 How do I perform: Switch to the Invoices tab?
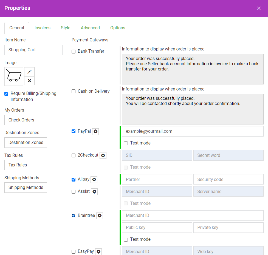43,28
